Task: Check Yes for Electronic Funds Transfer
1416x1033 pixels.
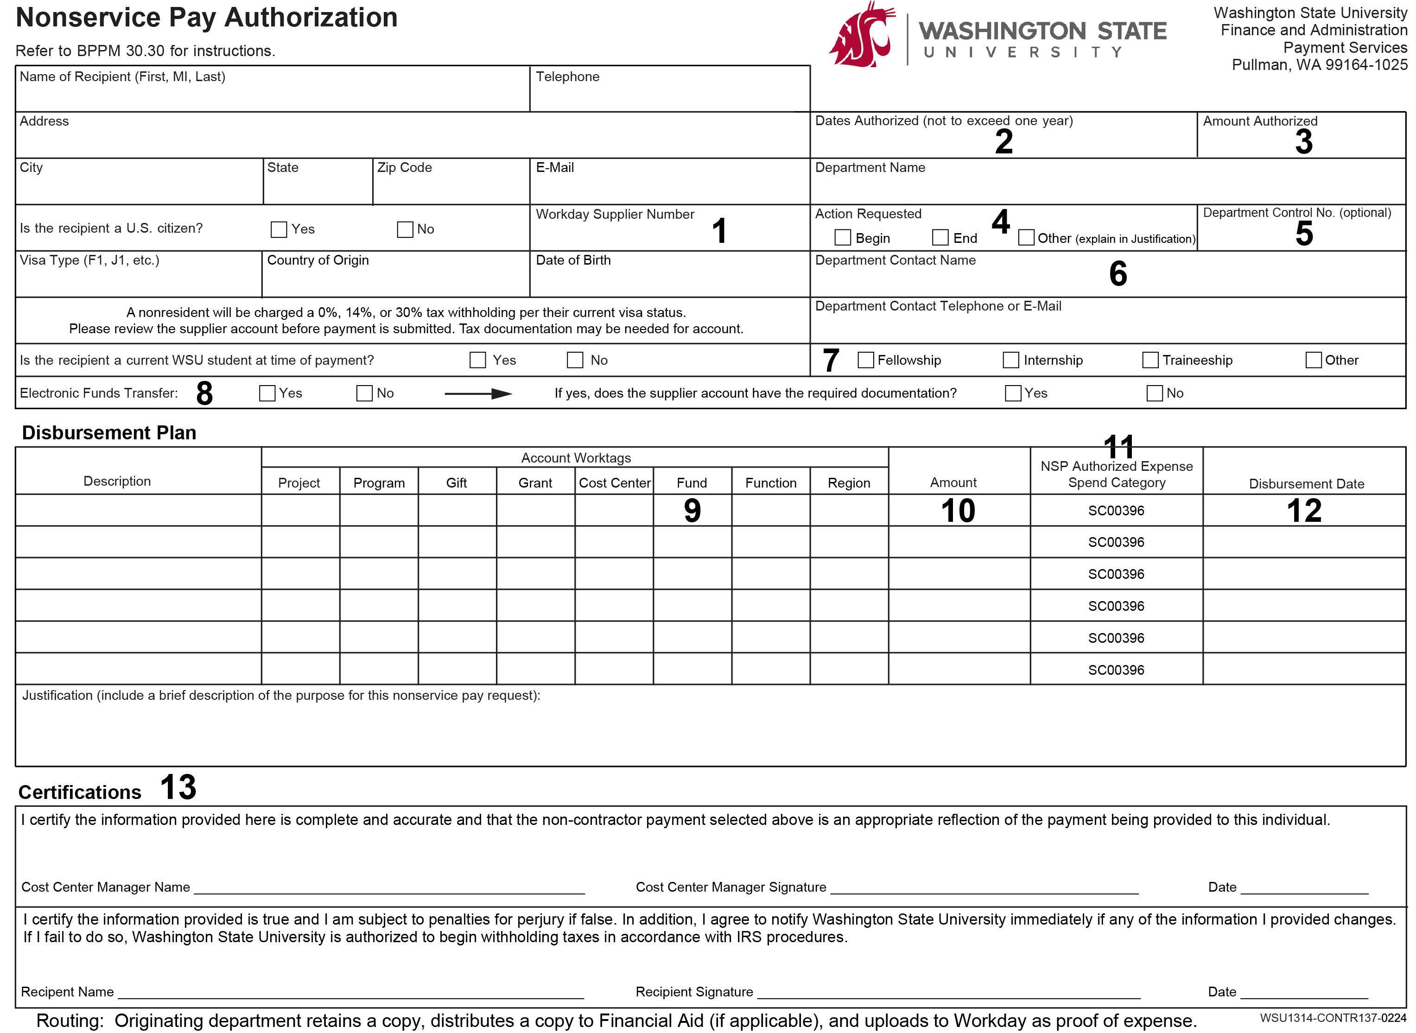Action: tap(267, 393)
